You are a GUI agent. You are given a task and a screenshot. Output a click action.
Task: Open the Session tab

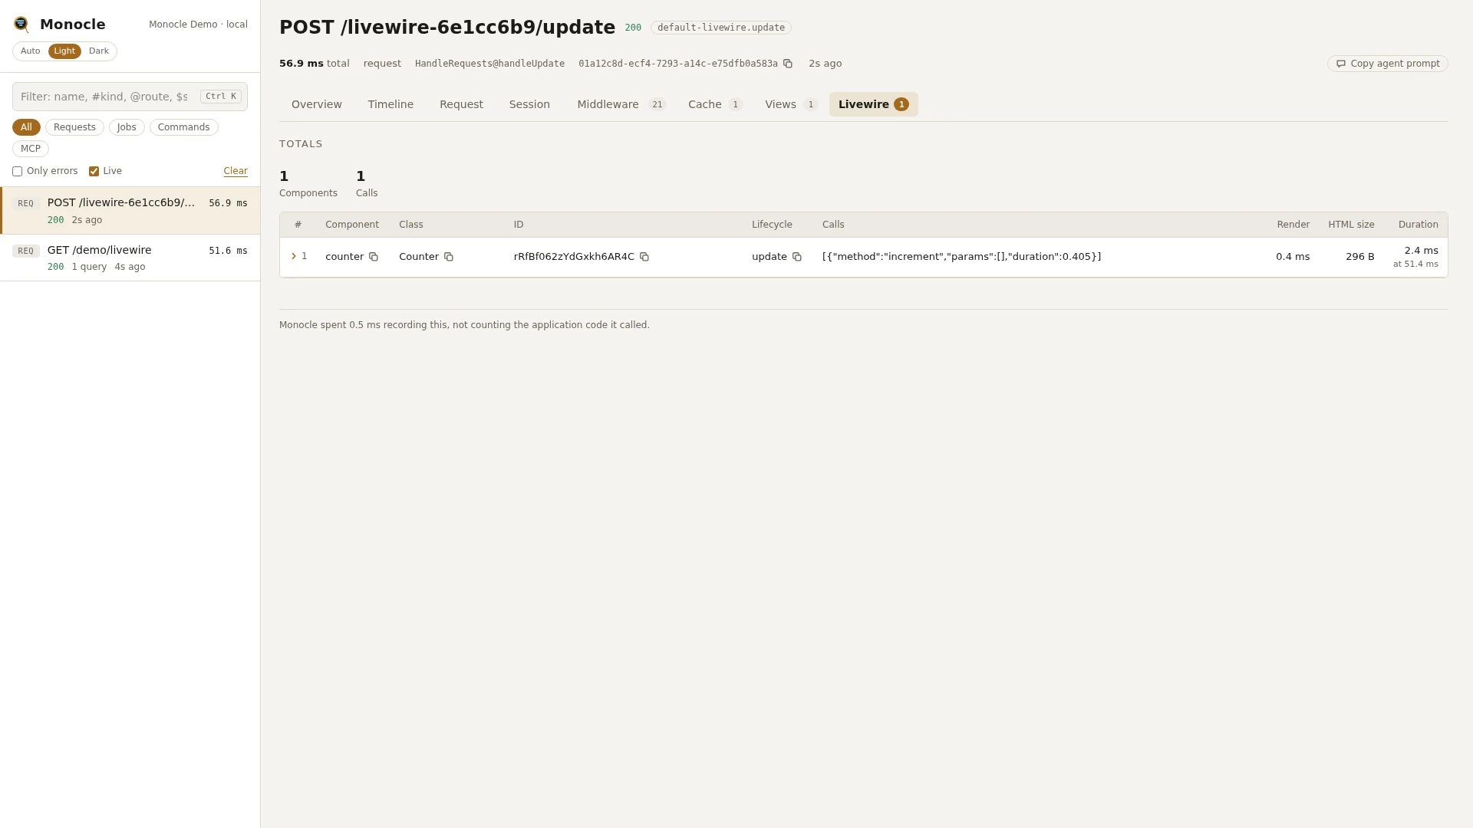529,104
